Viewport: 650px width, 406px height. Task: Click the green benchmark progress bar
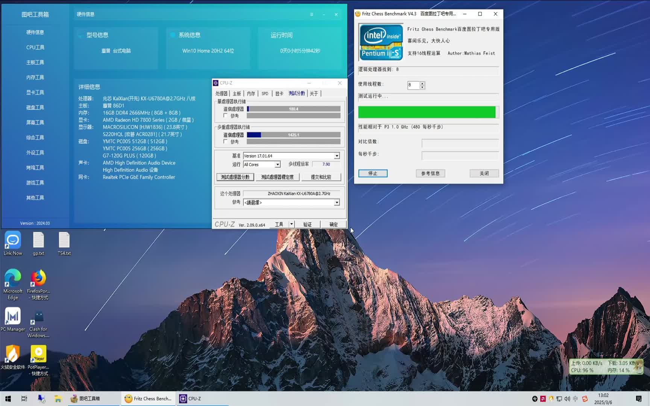coord(427,112)
